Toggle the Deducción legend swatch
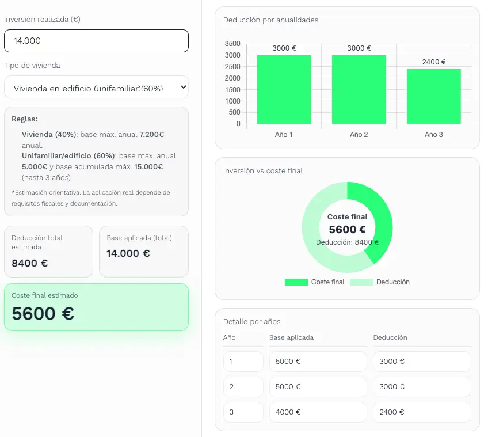This screenshot has height=437, width=488. (361, 282)
